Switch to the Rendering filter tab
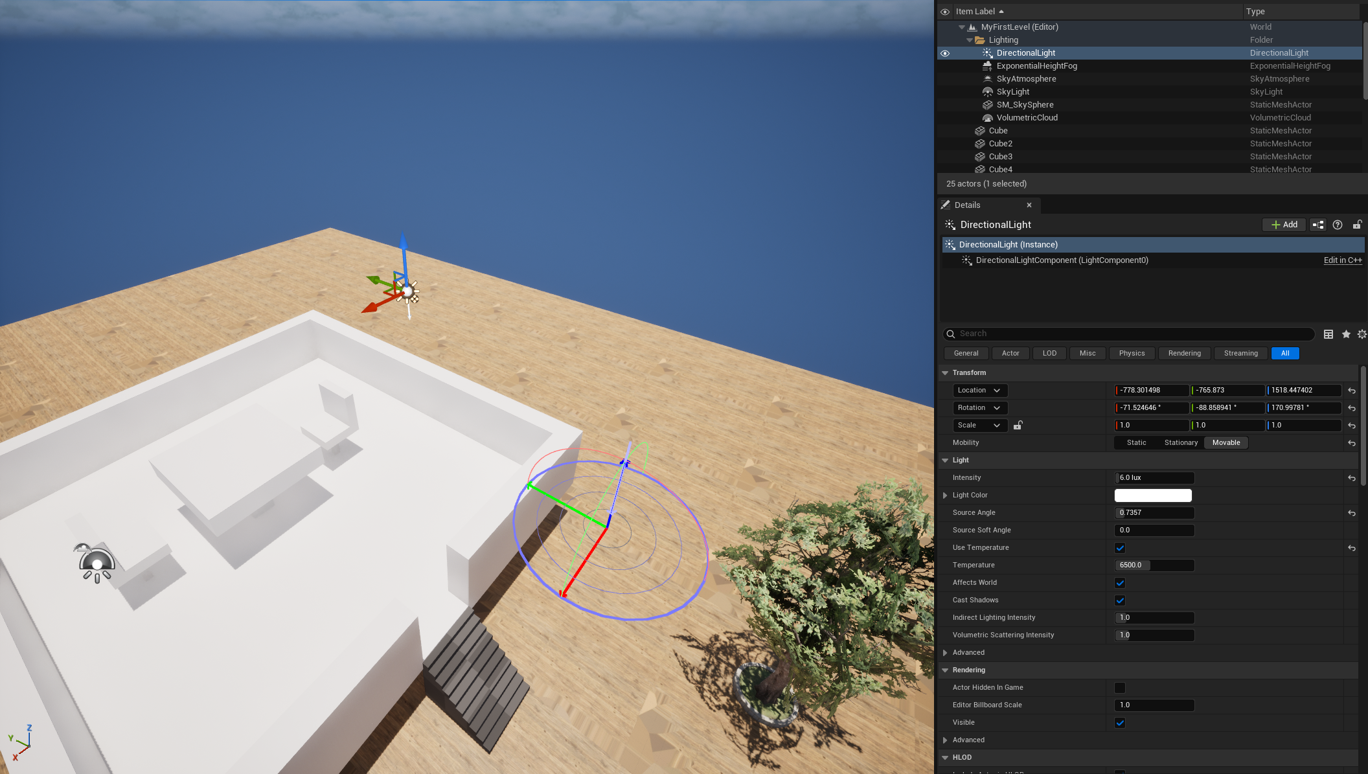 click(x=1184, y=354)
